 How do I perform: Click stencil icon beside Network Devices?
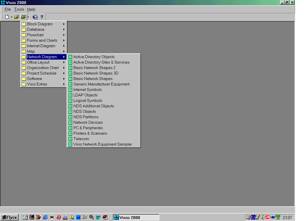tap(70, 122)
